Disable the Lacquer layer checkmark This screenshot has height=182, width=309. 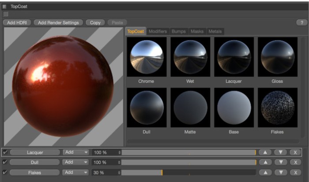point(5,152)
